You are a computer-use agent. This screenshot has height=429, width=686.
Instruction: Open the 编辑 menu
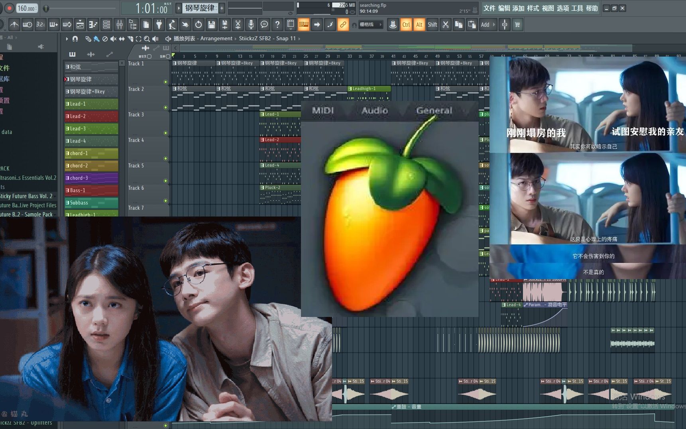click(504, 8)
